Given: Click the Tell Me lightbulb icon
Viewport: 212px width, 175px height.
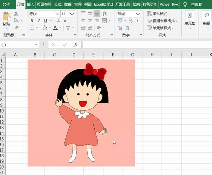Looking at the screenshot, I should [185, 5].
